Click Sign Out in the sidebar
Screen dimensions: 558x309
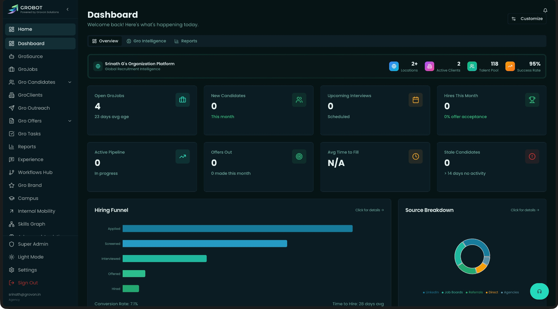click(40, 283)
